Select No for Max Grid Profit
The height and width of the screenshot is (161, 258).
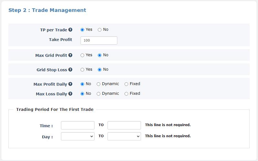tap(100, 55)
